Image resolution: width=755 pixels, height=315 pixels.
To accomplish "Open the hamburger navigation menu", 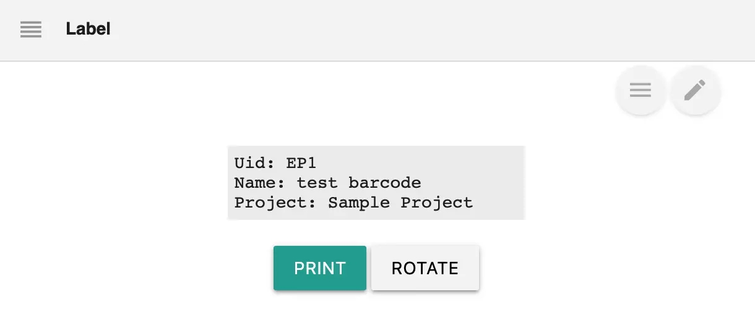I will (x=30, y=29).
